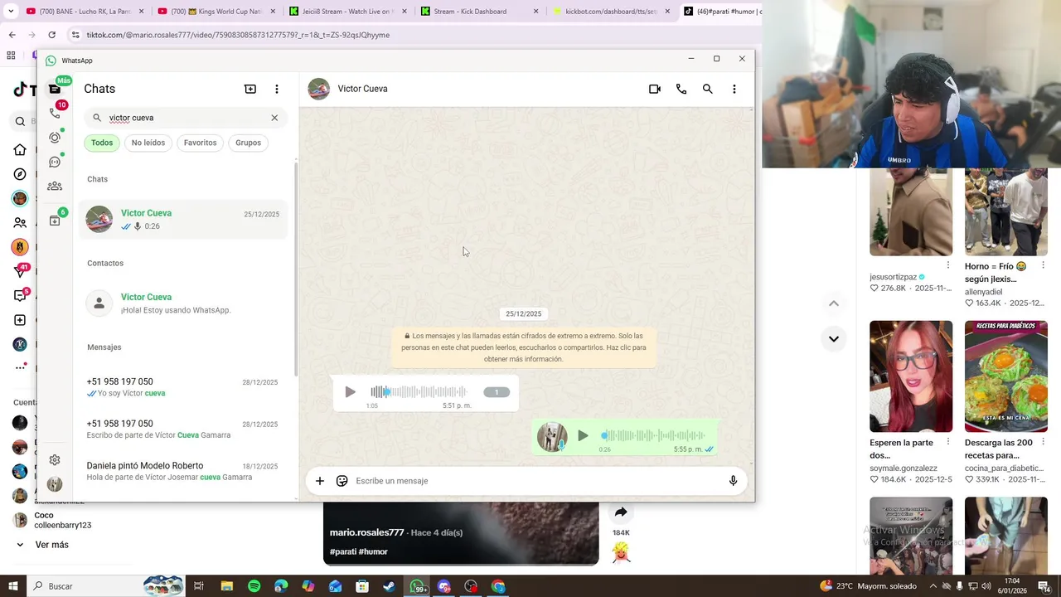Open the Chats icon in WhatsApp sidebar

55,89
